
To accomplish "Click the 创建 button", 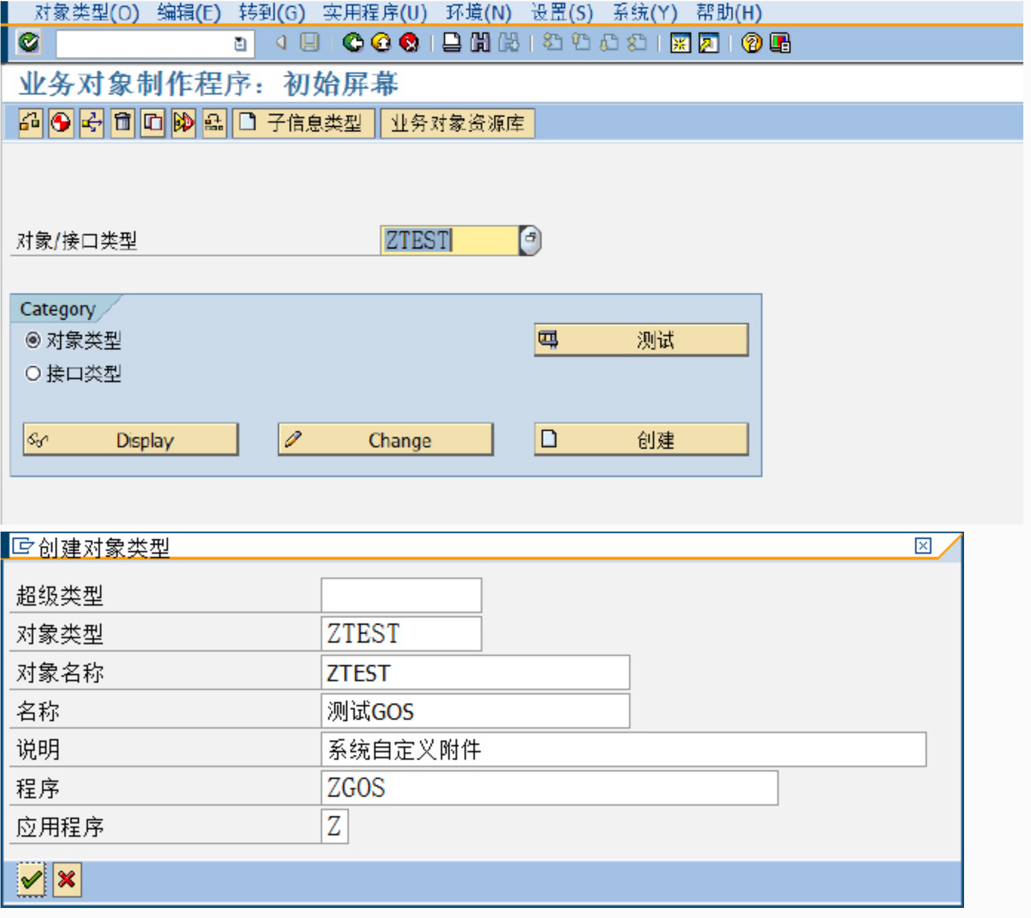I will [641, 439].
